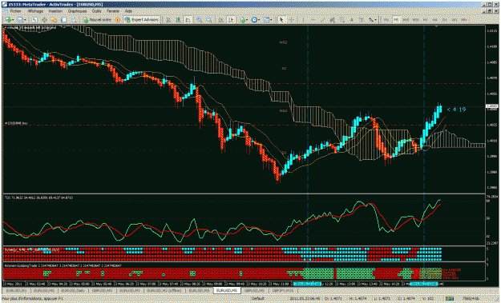
Task: Expand the templates dropdown arrow
Action: [x=271, y=20]
